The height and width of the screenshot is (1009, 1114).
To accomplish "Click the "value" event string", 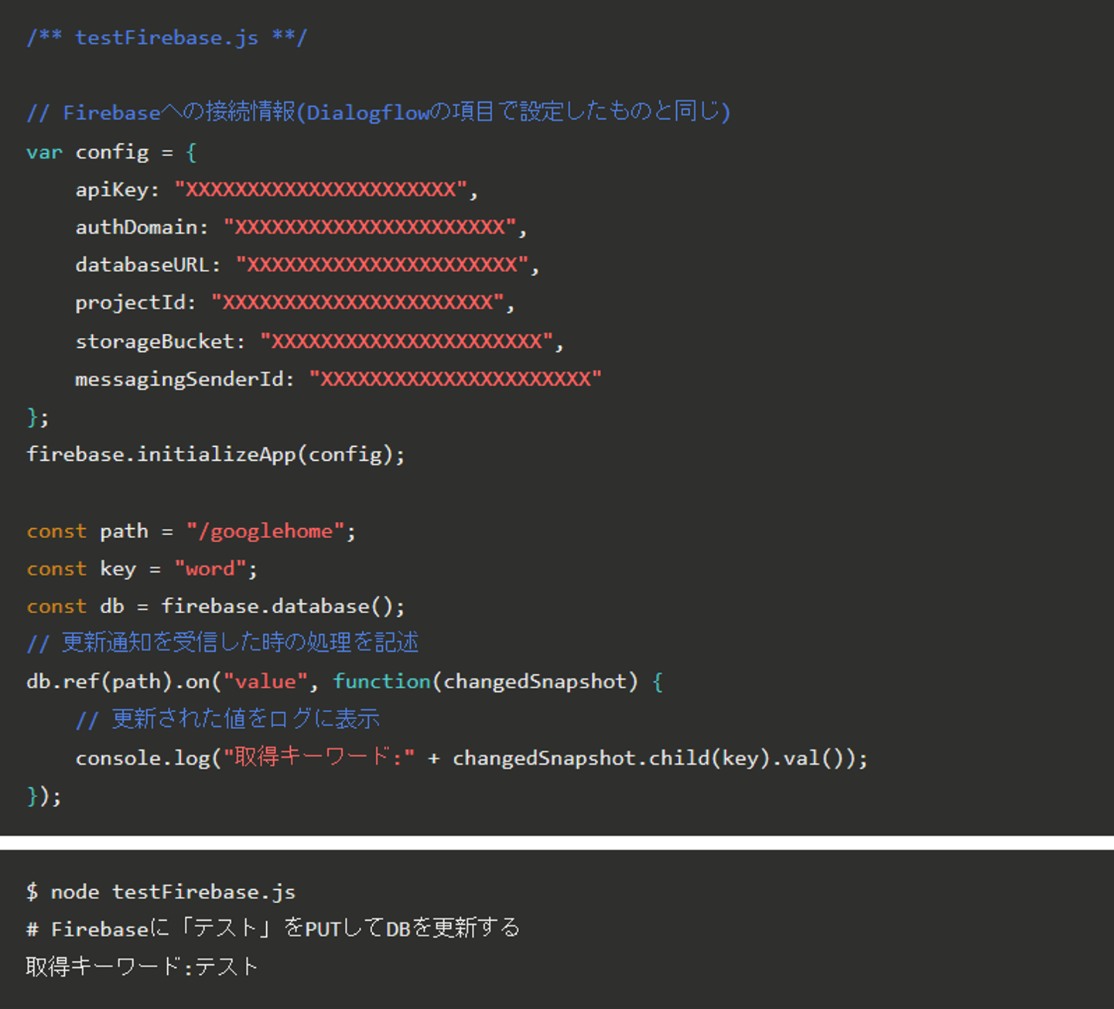I will [265, 682].
